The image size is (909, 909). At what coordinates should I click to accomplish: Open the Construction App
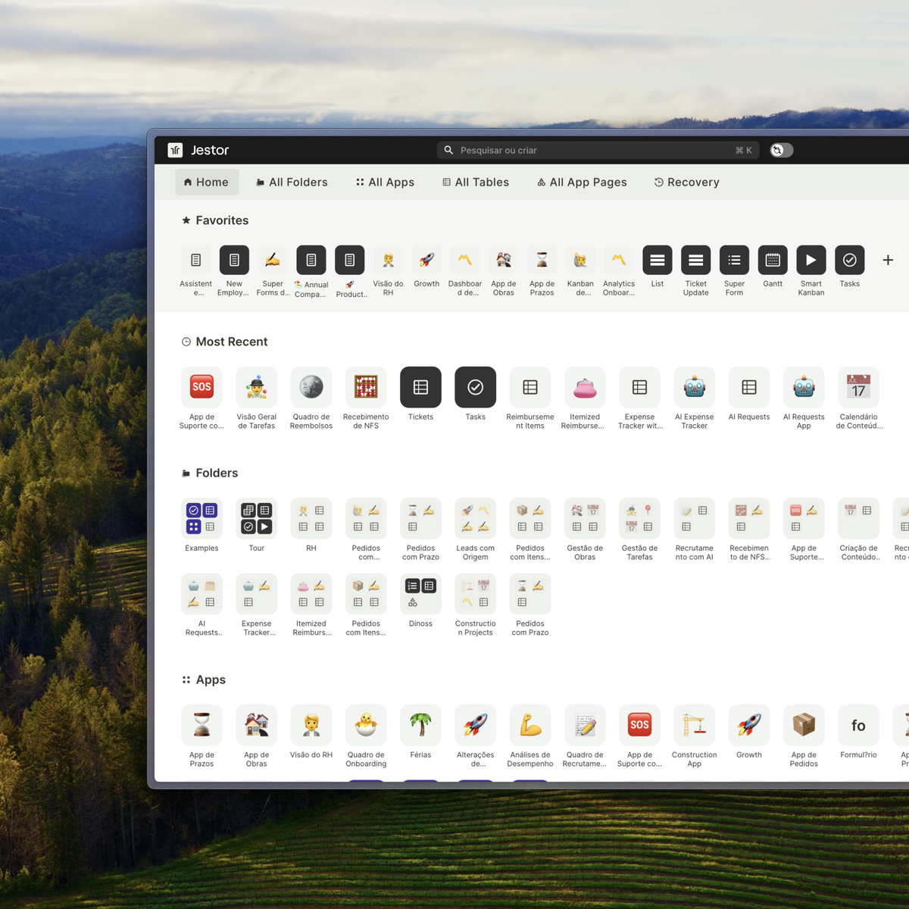pos(694,725)
